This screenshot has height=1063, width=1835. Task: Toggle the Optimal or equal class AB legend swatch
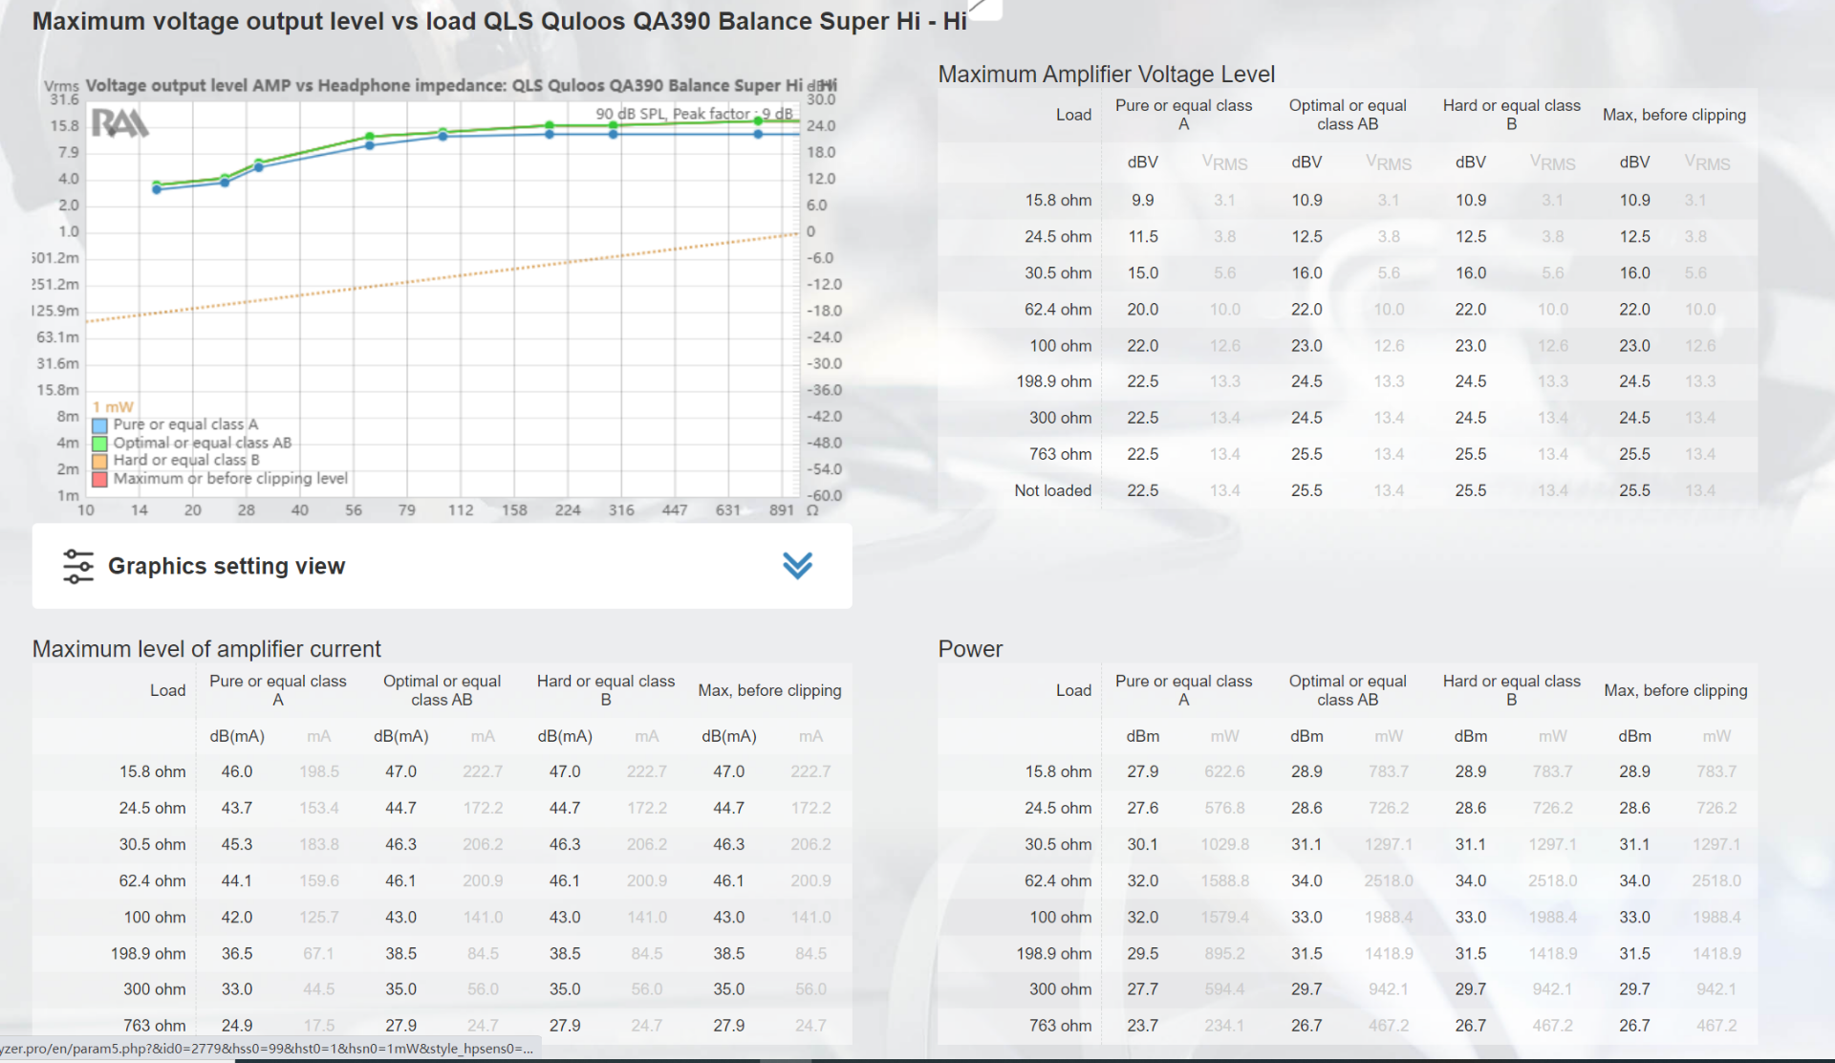[99, 444]
